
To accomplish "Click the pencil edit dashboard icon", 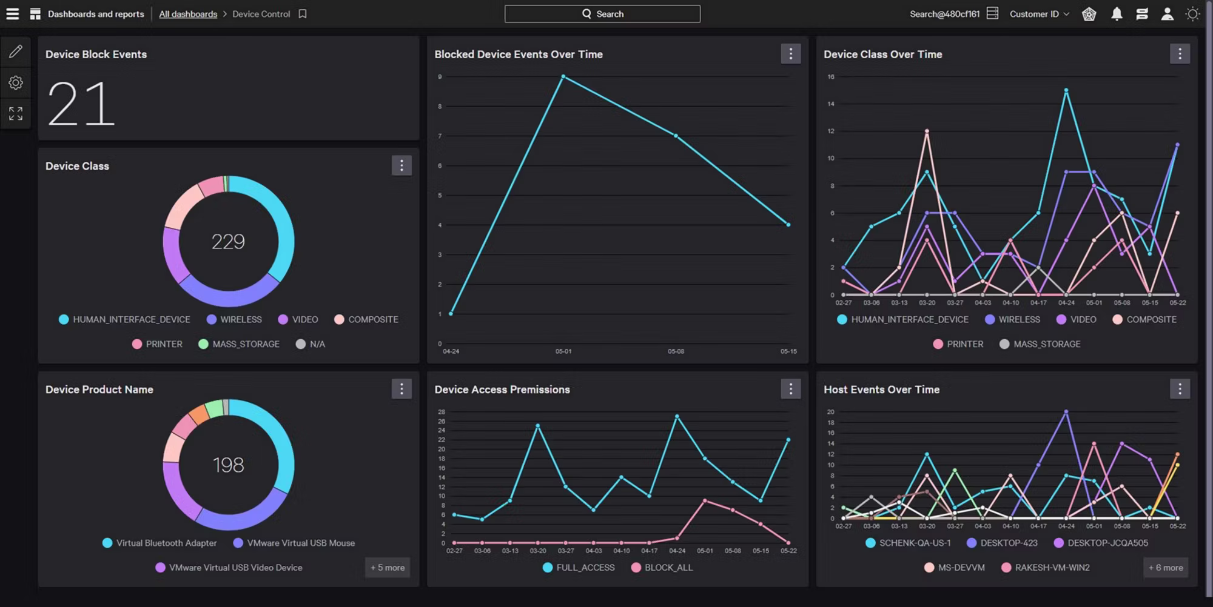I will tap(16, 51).
